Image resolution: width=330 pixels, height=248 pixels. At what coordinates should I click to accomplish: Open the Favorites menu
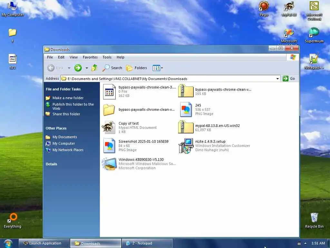(x=90, y=57)
